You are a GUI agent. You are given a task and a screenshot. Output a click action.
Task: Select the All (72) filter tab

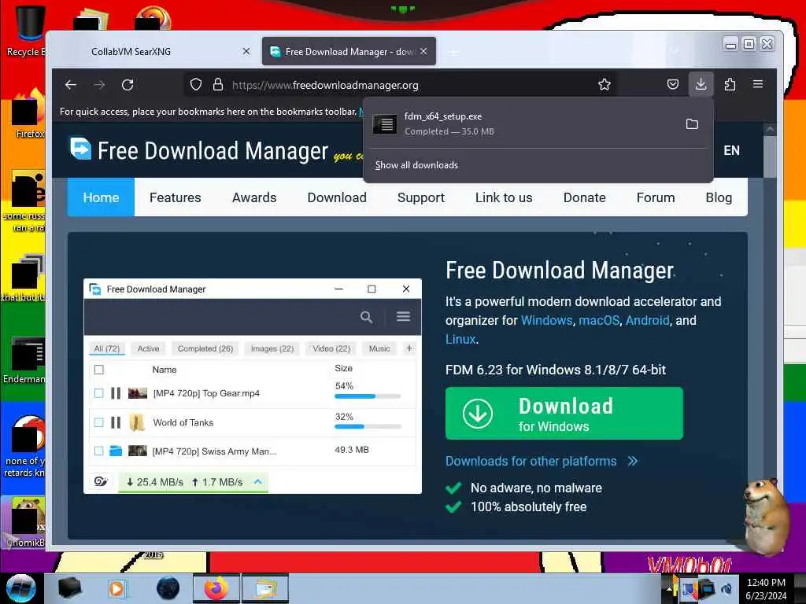[x=107, y=348]
